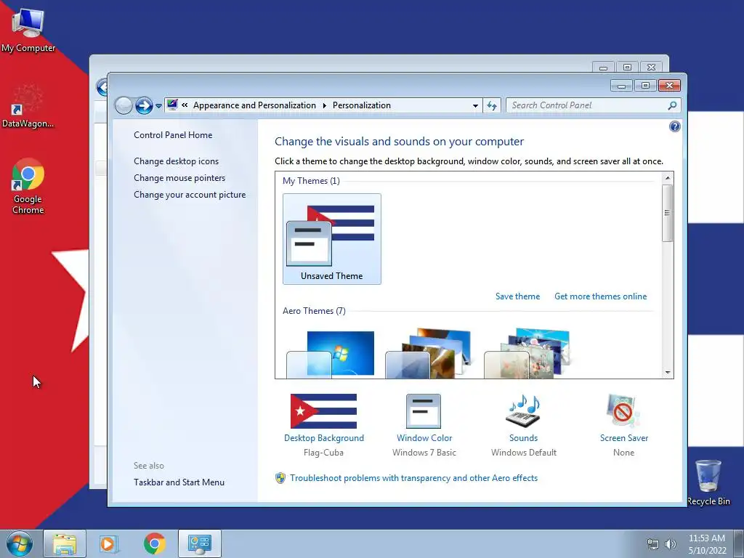Click the Windows Start button
This screenshot has height=558, width=744.
click(x=19, y=543)
